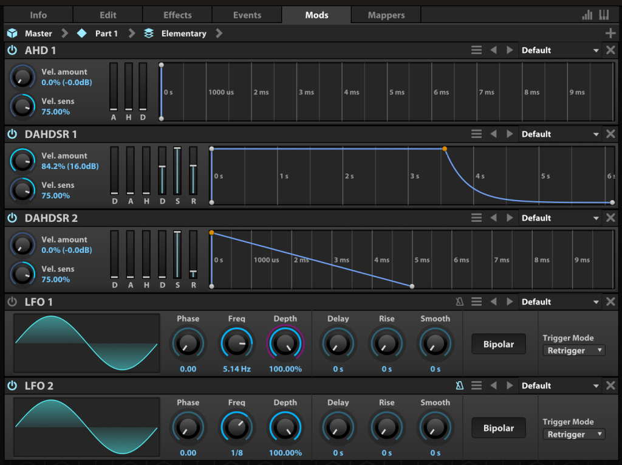Open the Mappers tab
The image size is (622, 465).
[386, 15]
